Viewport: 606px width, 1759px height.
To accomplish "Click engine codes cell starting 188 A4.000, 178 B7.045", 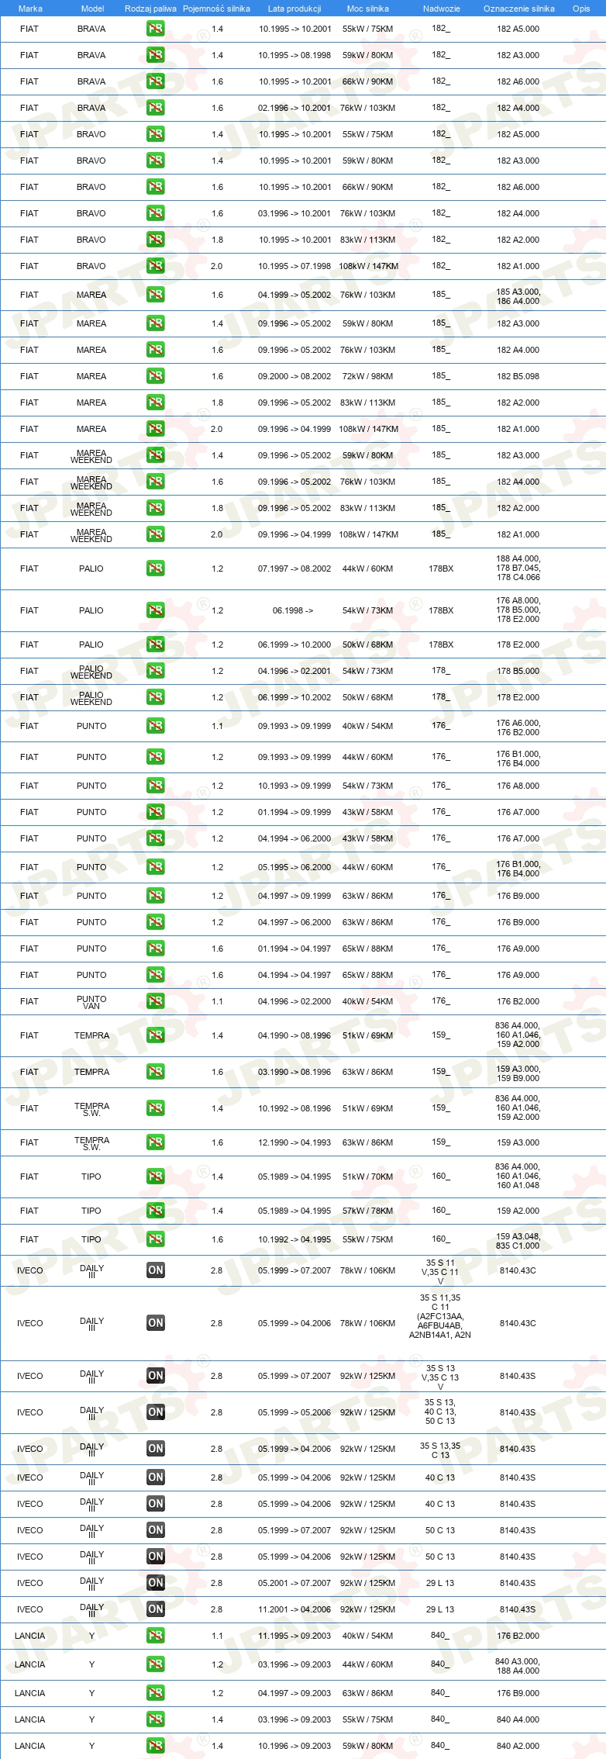I will tap(518, 568).
